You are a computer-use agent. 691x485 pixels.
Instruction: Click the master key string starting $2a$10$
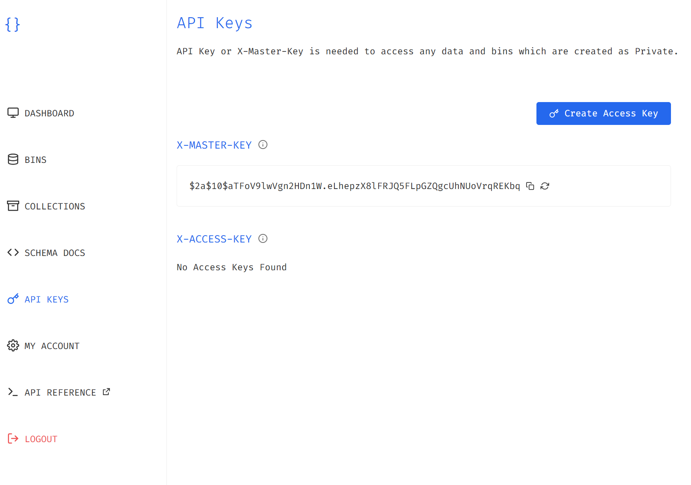(x=354, y=186)
